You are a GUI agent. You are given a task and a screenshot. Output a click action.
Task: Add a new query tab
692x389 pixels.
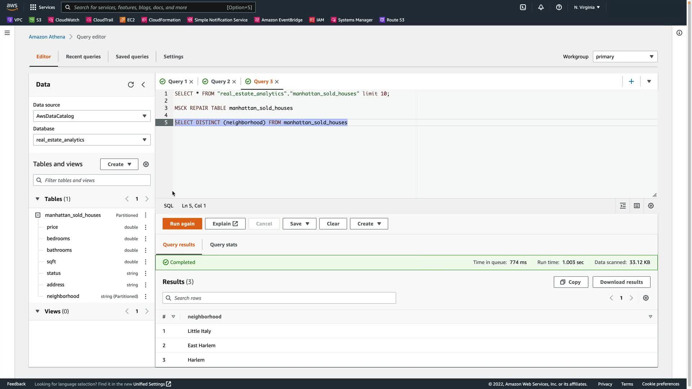[631, 82]
